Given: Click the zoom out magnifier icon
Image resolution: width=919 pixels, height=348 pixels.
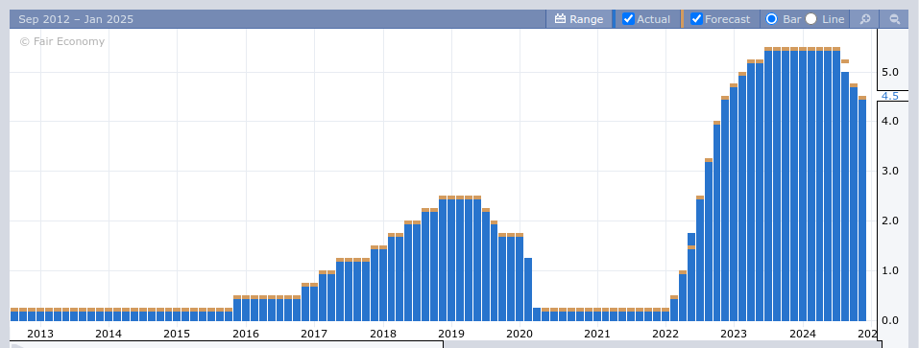Looking at the screenshot, I should point(894,19).
